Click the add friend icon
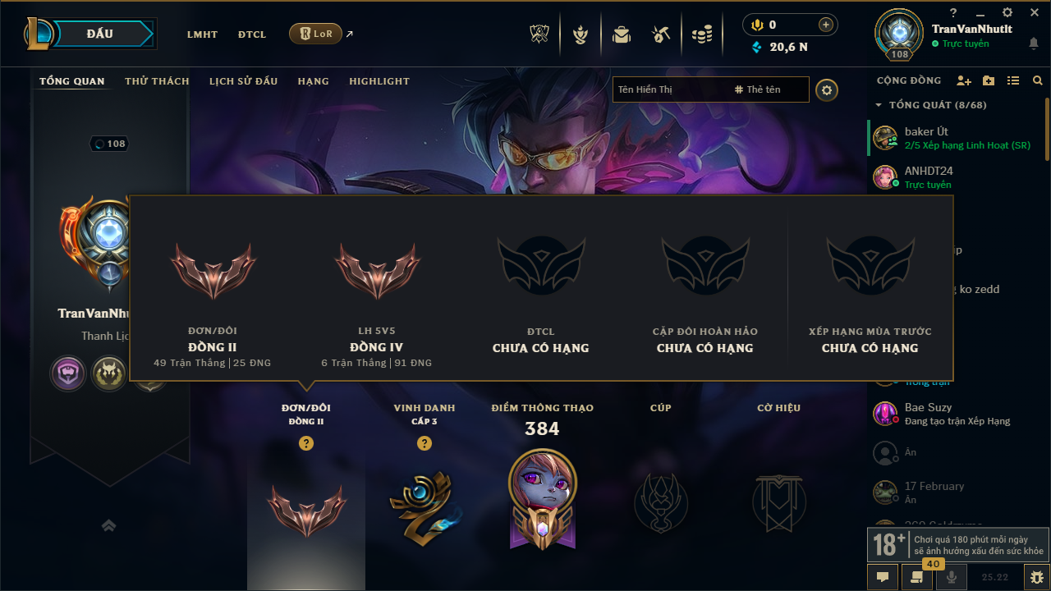This screenshot has height=591, width=1051. [964, 80]
